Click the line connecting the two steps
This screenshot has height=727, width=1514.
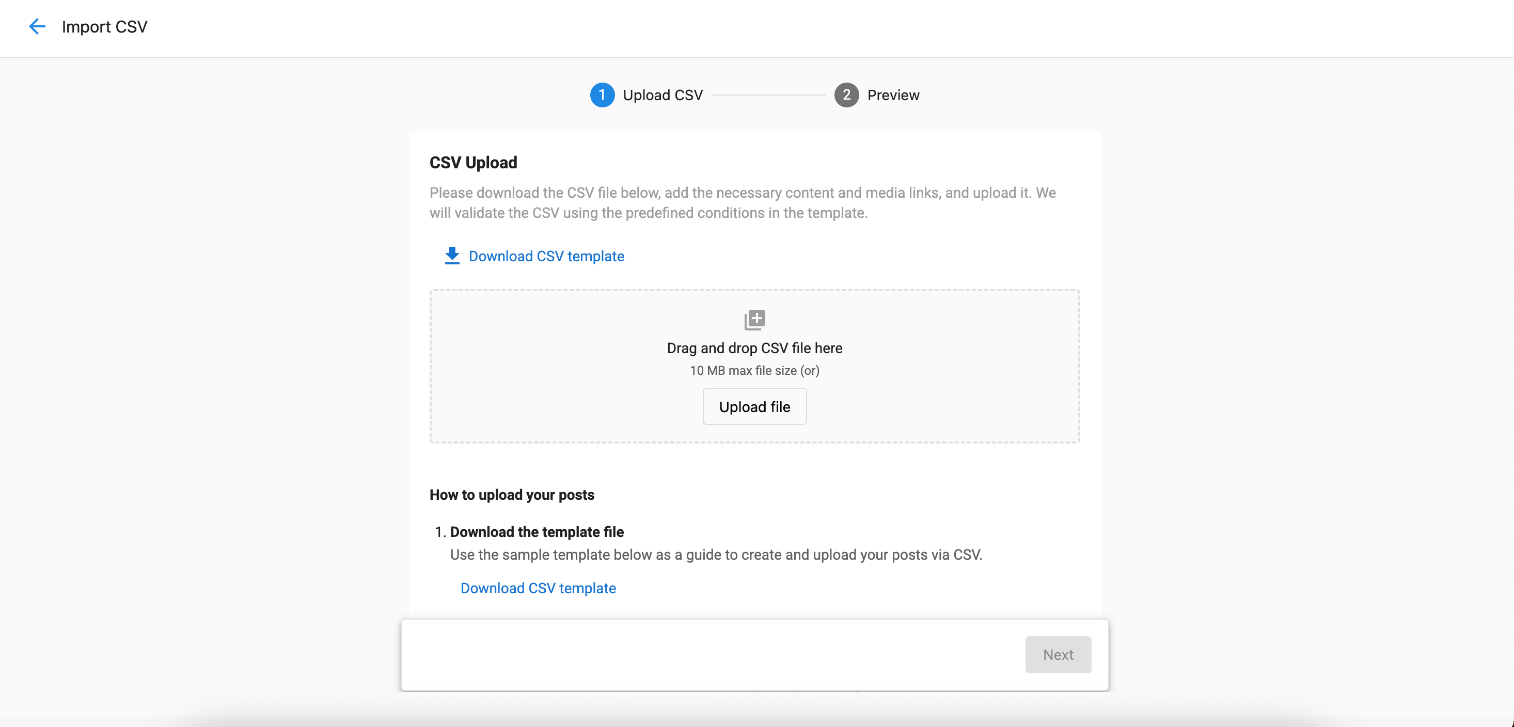coord(768,95)
